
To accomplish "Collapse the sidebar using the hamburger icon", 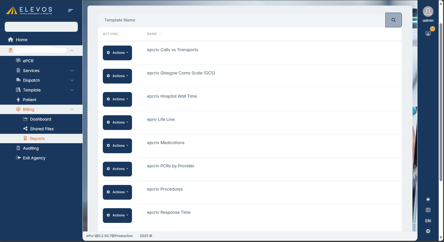I will [x=70, y=11].
